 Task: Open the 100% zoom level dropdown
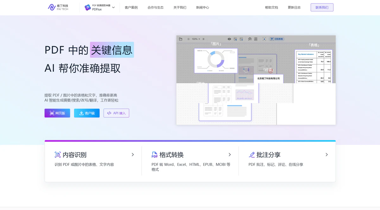click(196, 39)
